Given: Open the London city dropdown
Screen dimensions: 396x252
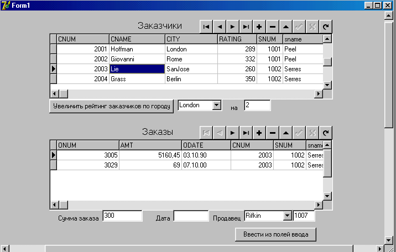Looking at the screenshot, I should 217,105.
